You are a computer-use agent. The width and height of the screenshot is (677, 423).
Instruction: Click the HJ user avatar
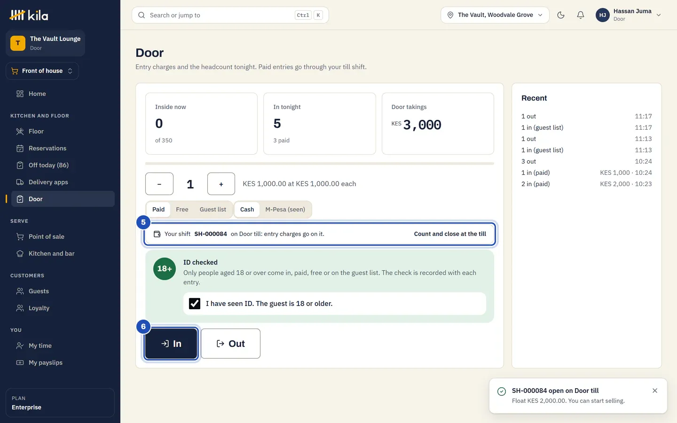coord(603,15)
